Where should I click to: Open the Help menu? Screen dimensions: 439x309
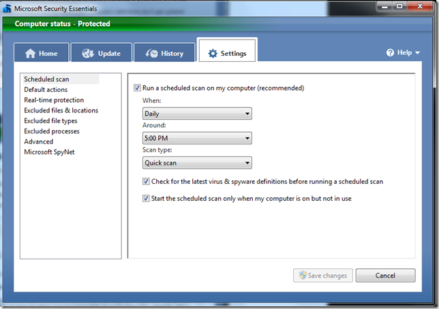coord(403,52)
